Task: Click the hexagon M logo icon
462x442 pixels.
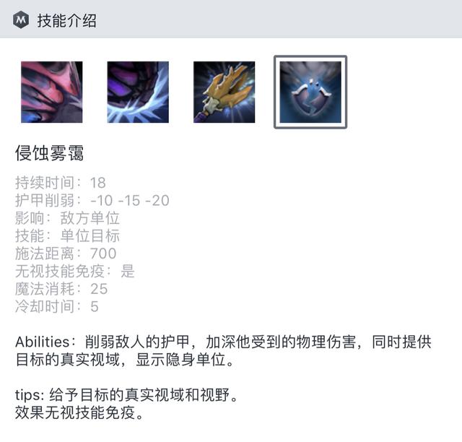Action: [x=21, y=19]
